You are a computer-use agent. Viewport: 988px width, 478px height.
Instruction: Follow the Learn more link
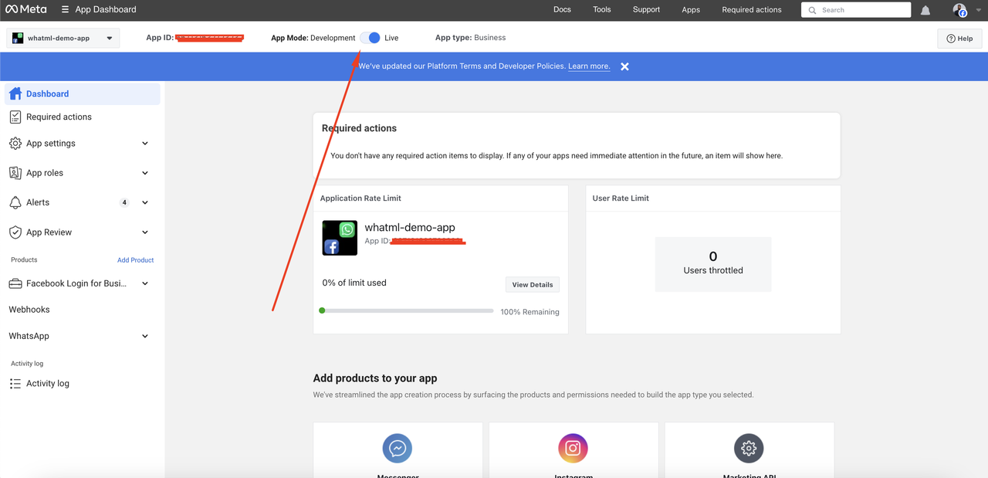point(589,66)
